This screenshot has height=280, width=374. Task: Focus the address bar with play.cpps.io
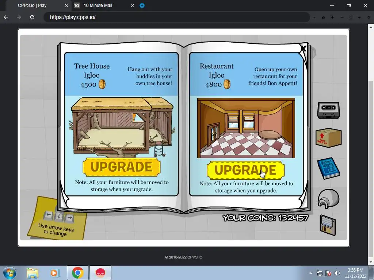177,17
